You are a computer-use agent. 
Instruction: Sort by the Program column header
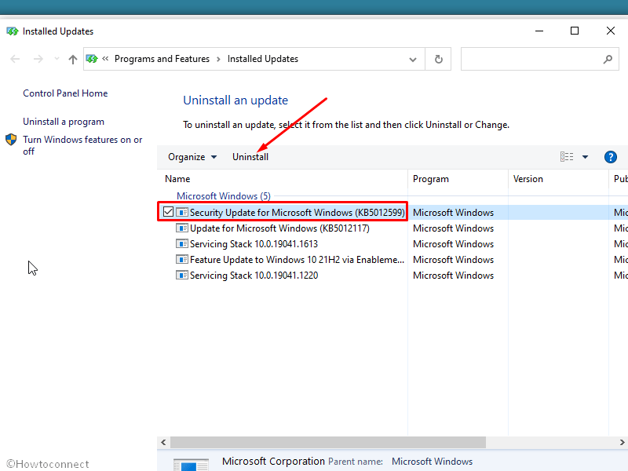click(x=430, y=179)
